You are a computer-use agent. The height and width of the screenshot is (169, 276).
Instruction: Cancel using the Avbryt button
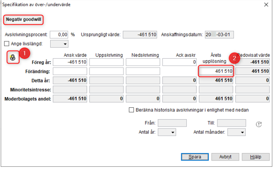point(225,157)
